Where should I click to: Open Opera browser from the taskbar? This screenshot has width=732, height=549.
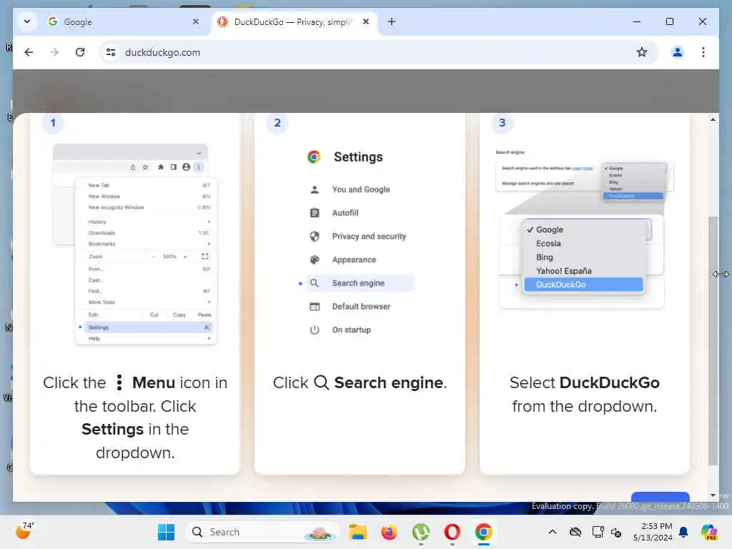[452, 532]
